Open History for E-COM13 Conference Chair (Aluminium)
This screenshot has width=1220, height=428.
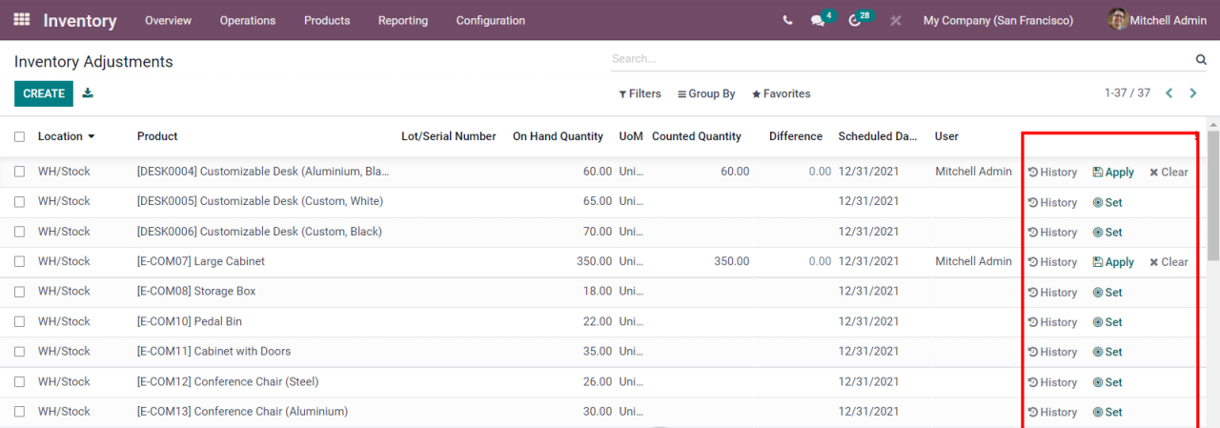click(1052, 413)
